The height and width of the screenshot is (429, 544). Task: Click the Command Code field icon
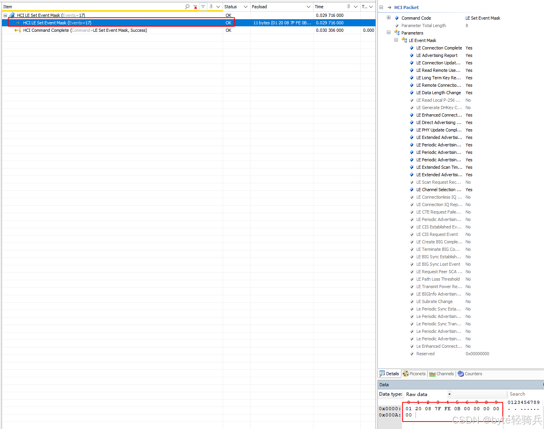(397, 18)
